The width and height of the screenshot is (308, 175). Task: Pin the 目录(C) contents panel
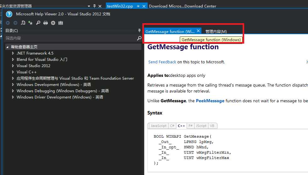139,30
